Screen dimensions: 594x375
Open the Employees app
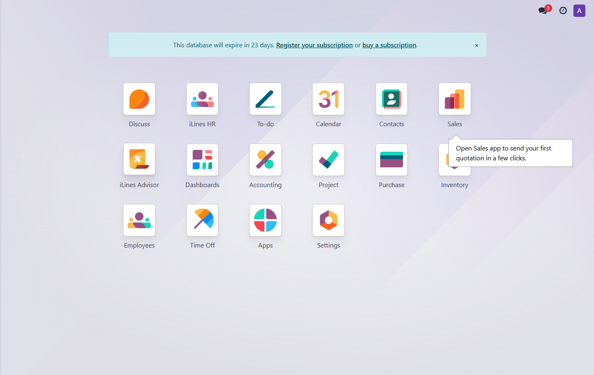coord(139,220)
